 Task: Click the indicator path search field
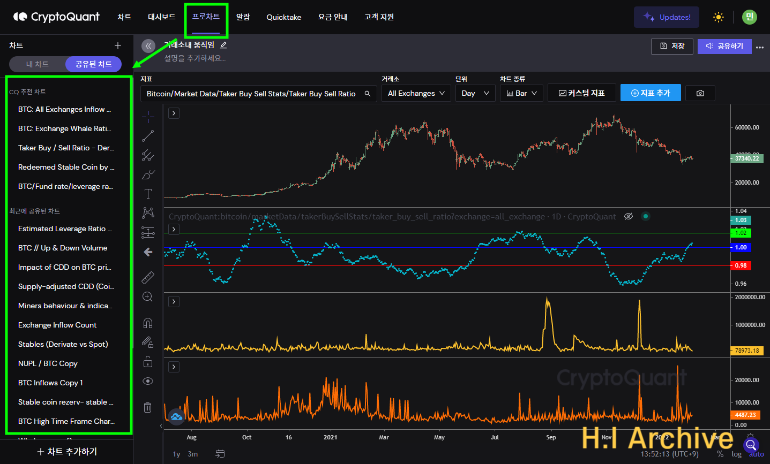pos(258,94)
